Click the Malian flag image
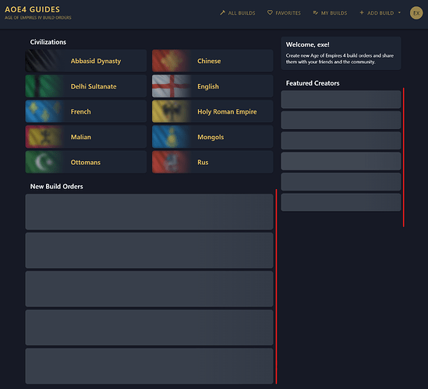 click(44, 137)
